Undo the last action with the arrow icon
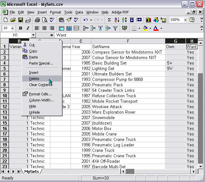 click(86, 20)
